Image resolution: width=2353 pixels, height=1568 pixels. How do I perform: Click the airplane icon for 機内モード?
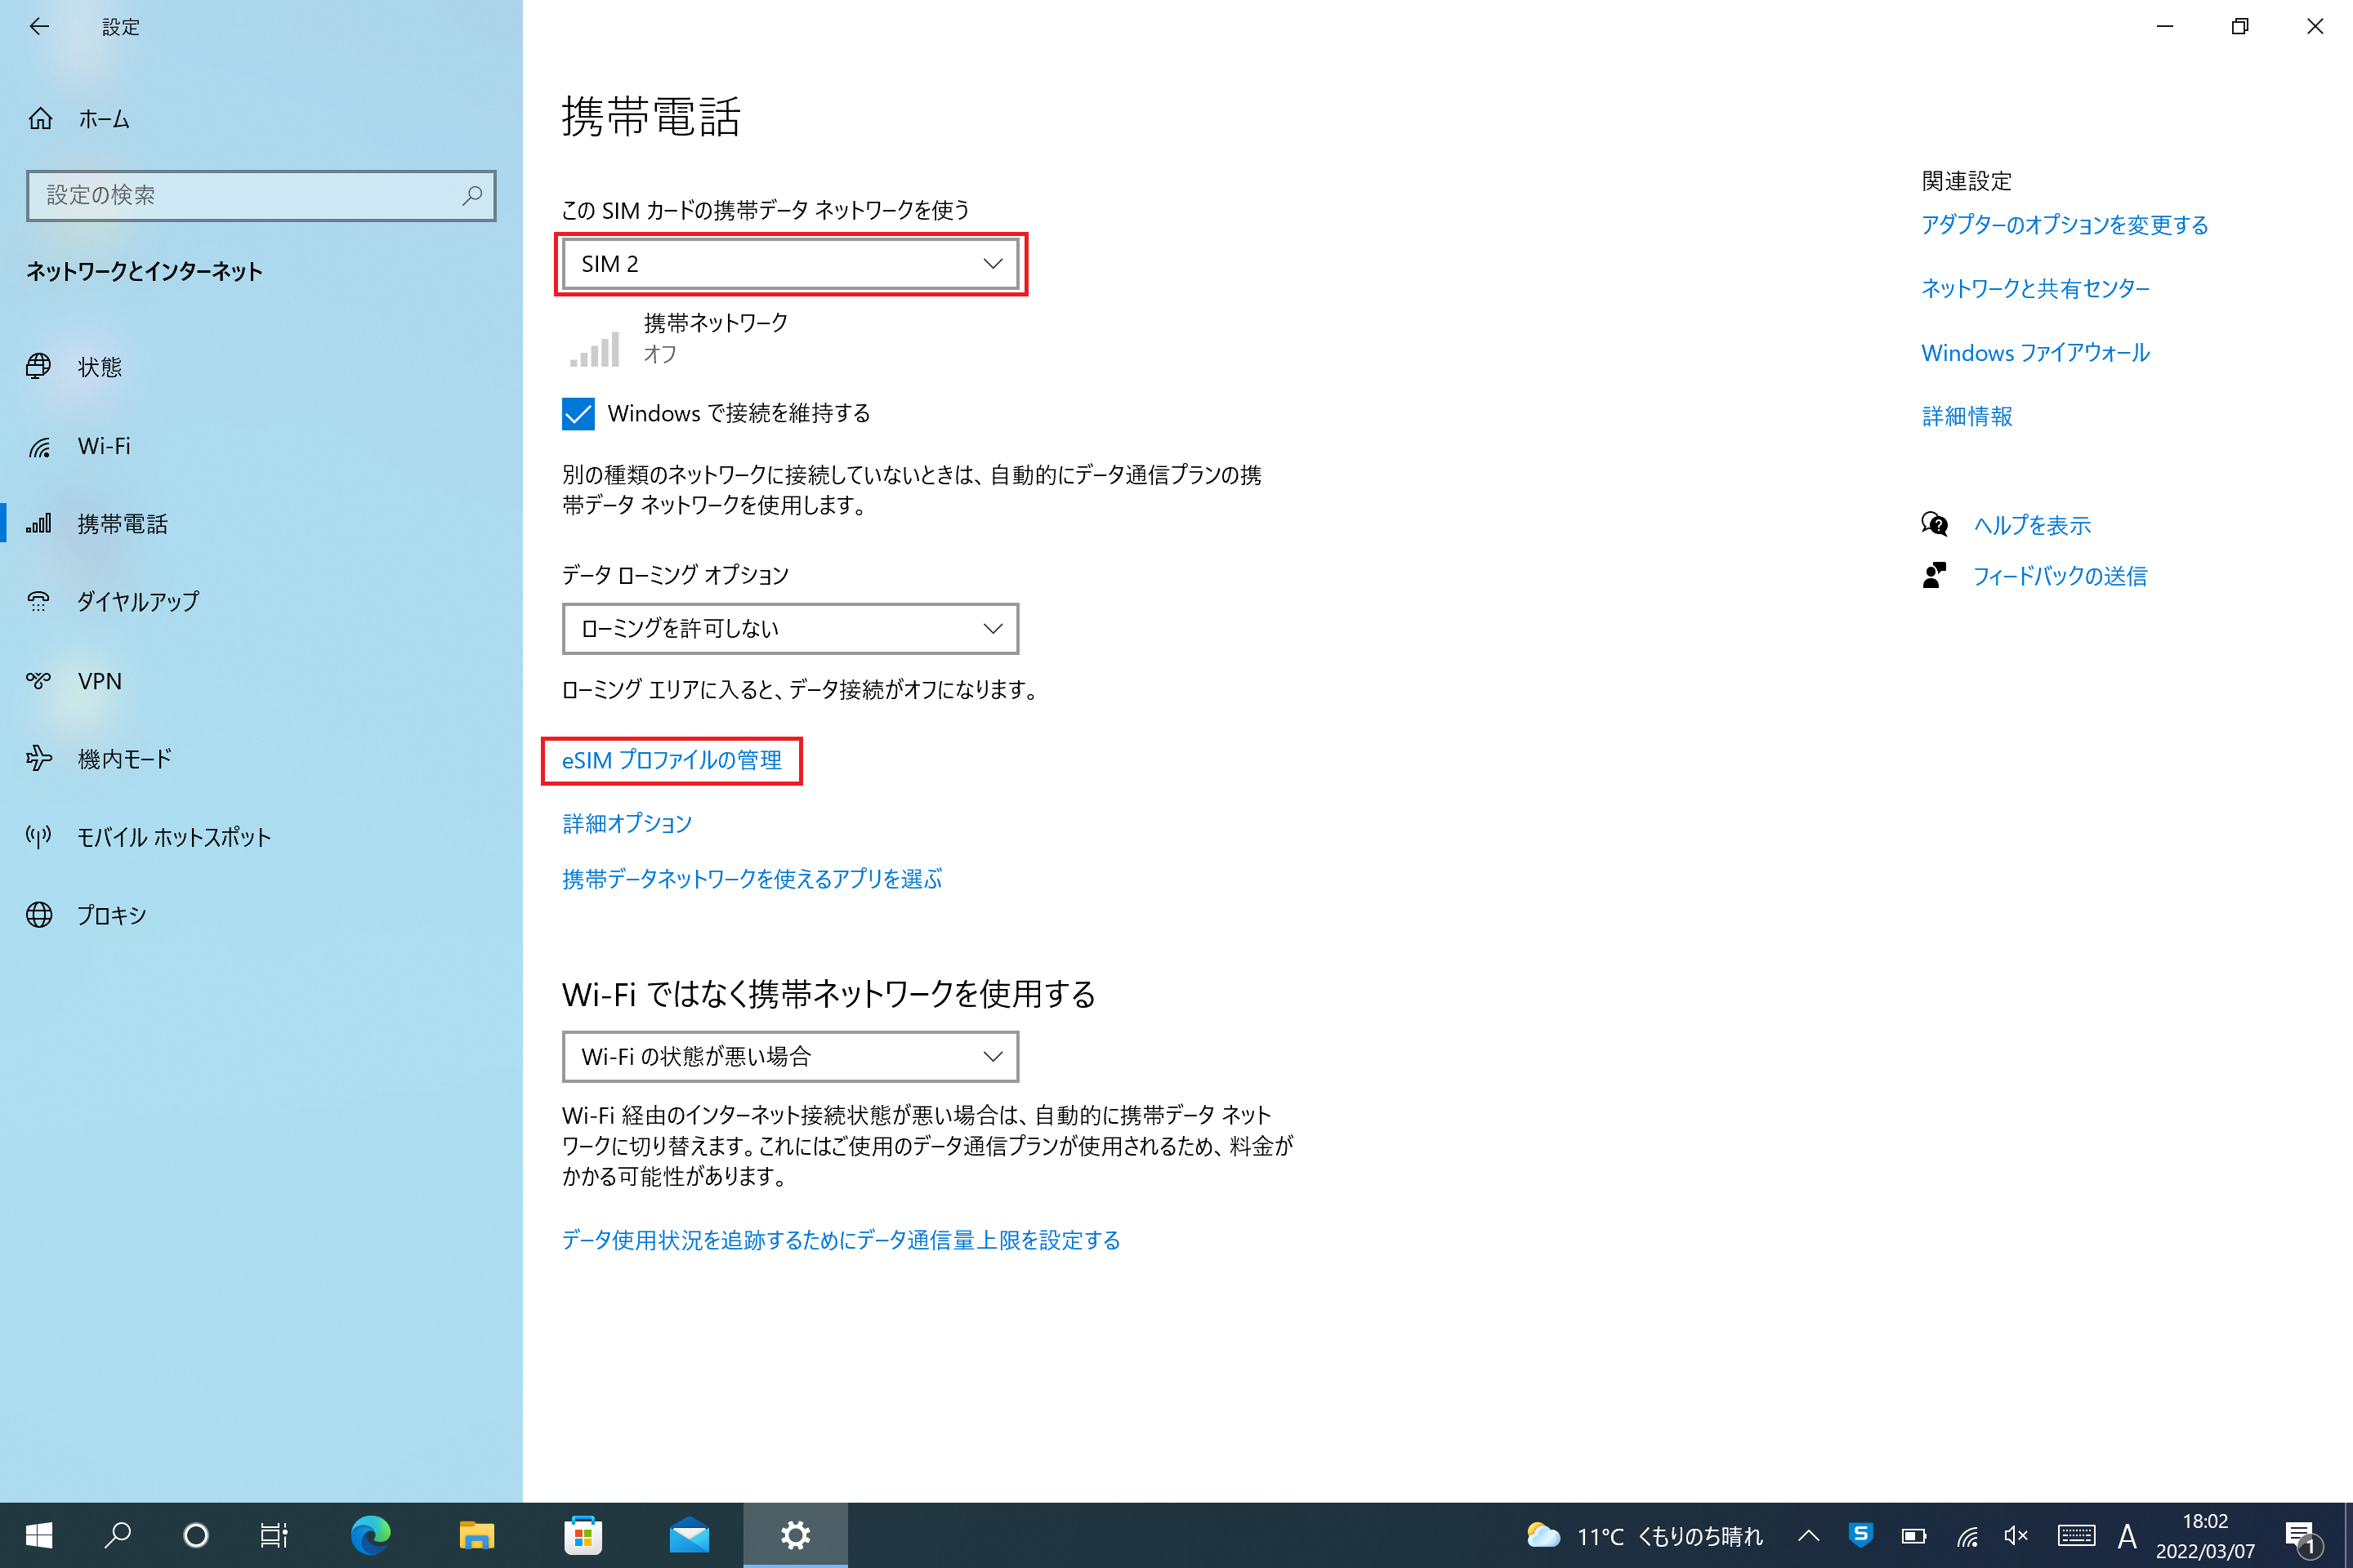coord(39,759)
